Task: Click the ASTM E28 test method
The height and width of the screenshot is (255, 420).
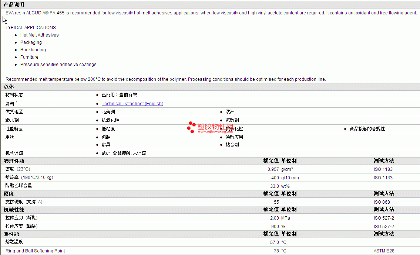Action: pos(384,251)
